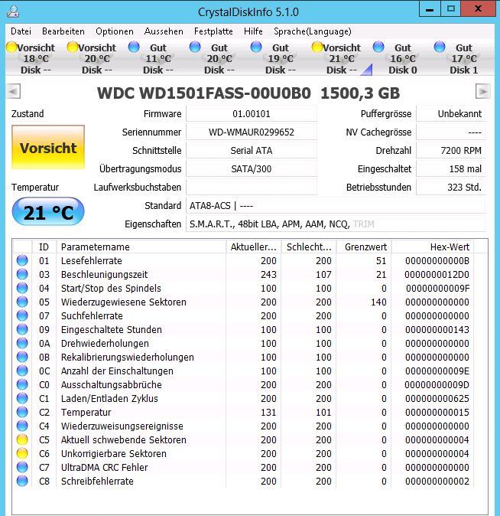Click the 21 °C temperature indicator

tap(48, 211)
